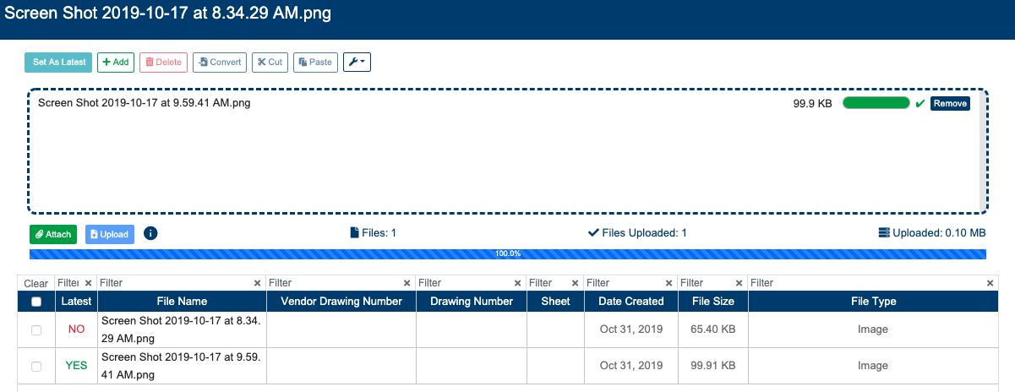Clear the File Name filter
This screenshot has height=392, width=1015.
[x=257, y=284]
